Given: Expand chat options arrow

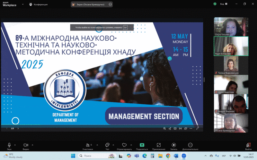Looking at the screenshot, I should click(113, 145).
